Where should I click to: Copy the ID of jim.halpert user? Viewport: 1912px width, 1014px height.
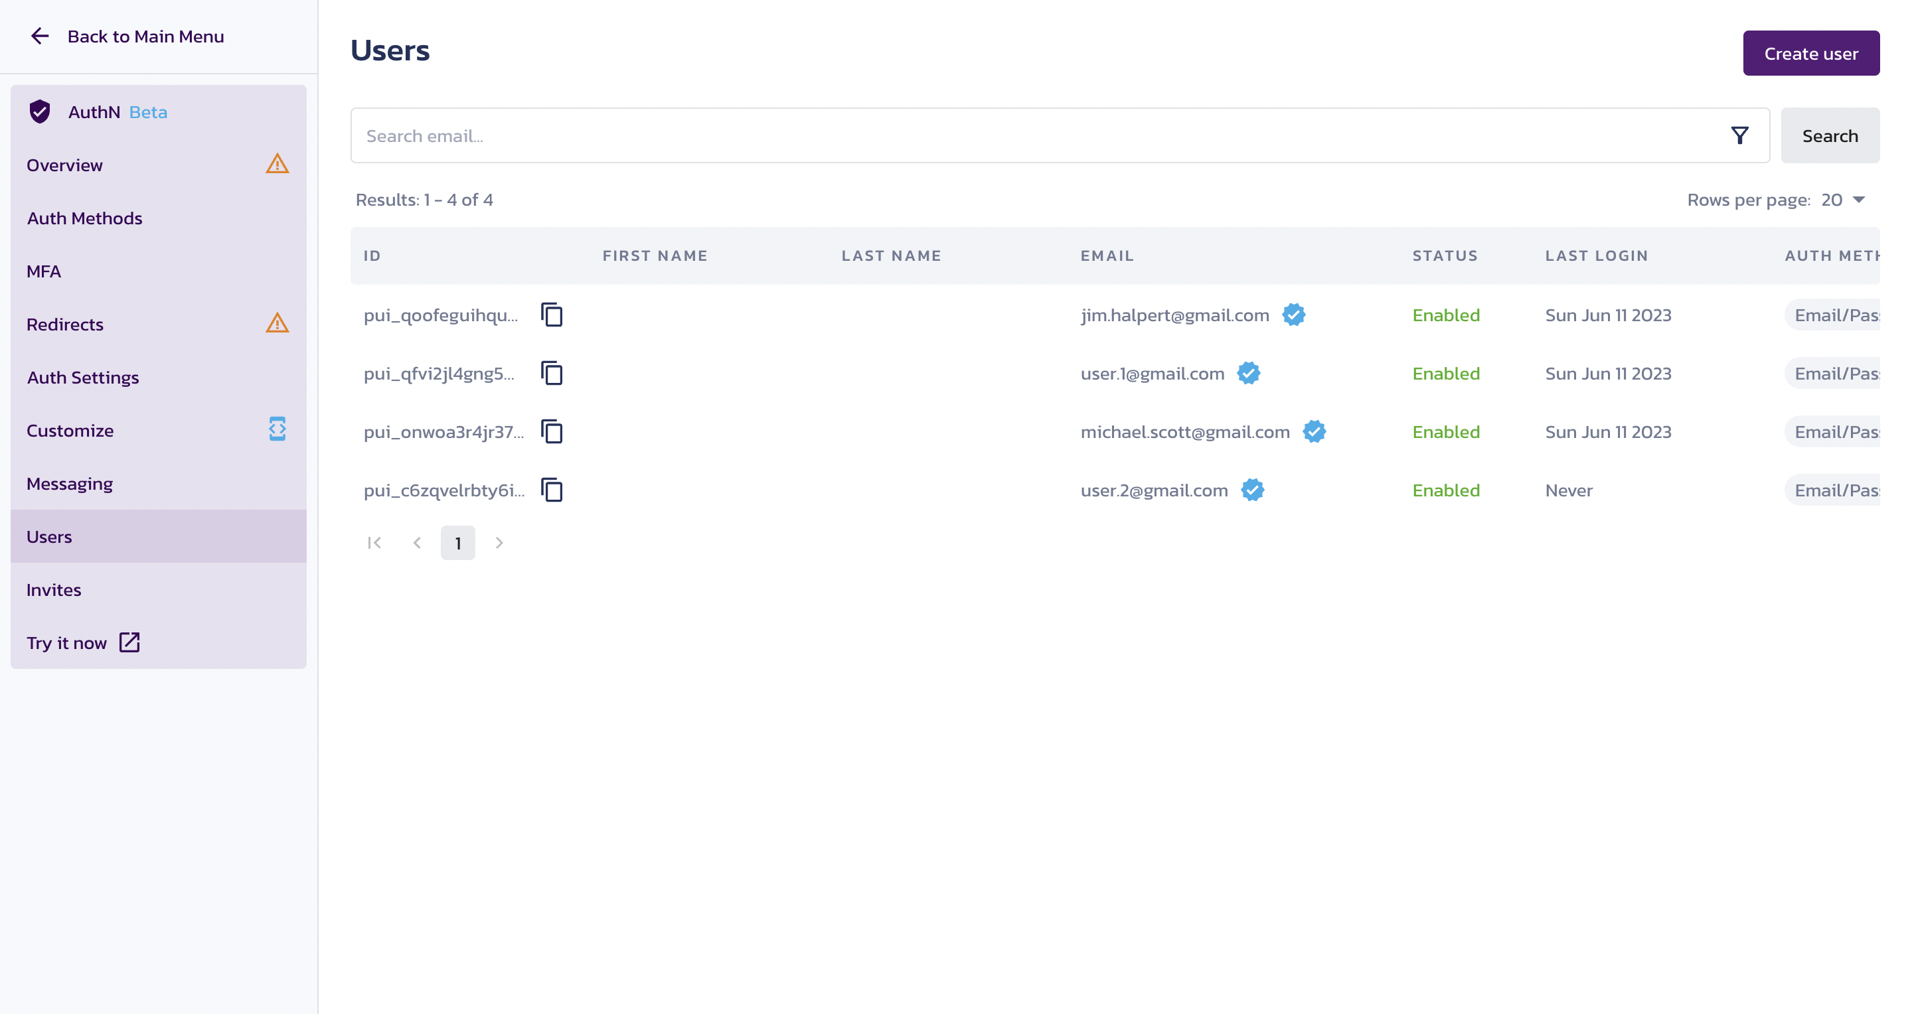[x=552, y=315]
